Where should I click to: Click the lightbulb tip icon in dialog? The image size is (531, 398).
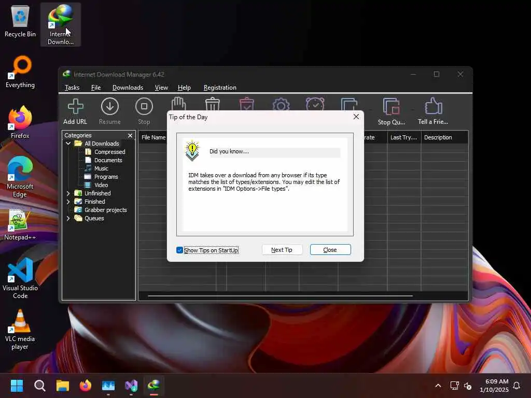point(192,151)
